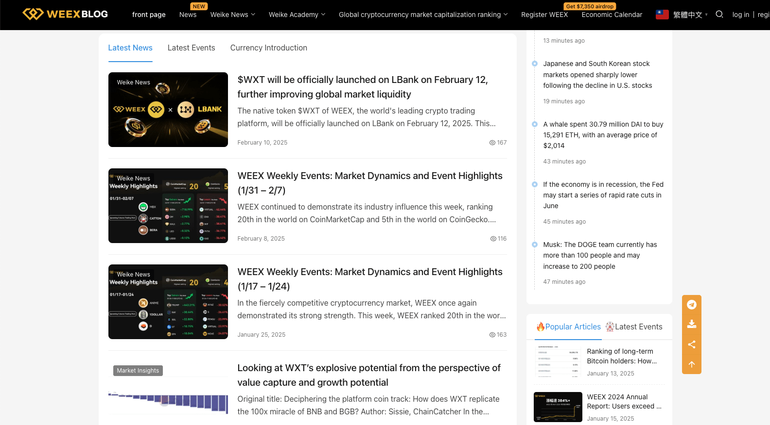Click the LBank launch article summary text

pos(367,117)
